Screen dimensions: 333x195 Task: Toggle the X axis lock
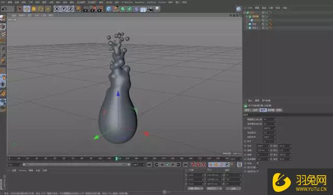[x=57, y=9]
